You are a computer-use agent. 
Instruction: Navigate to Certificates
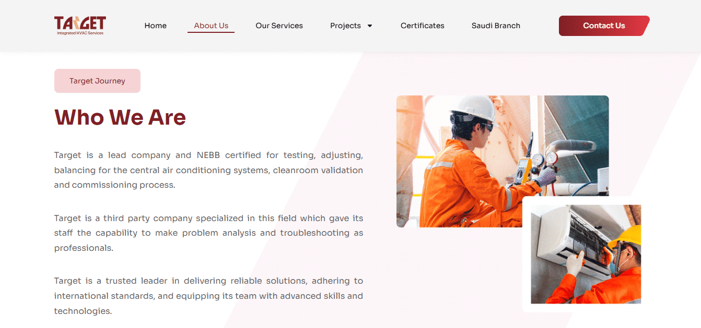coord(422,26)
